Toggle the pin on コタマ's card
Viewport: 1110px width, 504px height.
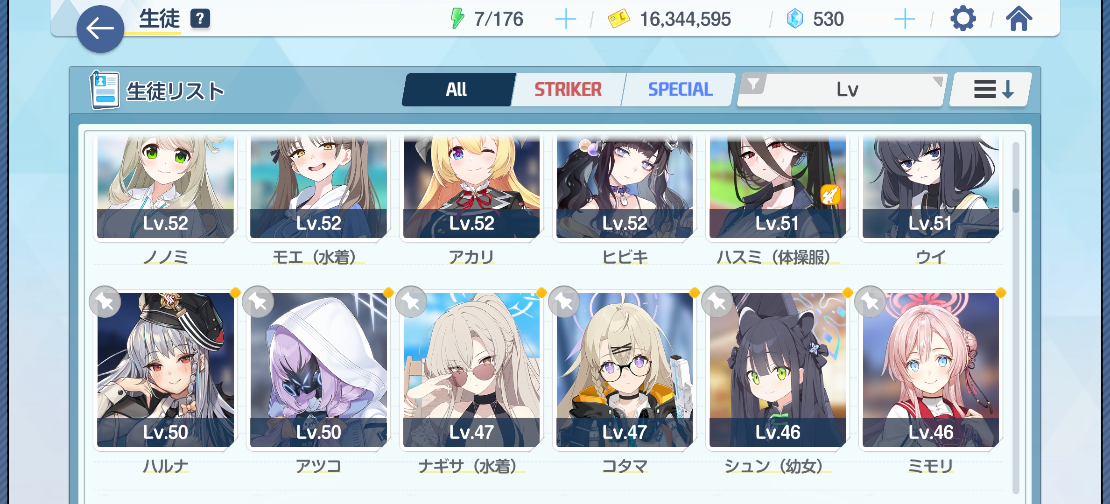coord(564,302)
